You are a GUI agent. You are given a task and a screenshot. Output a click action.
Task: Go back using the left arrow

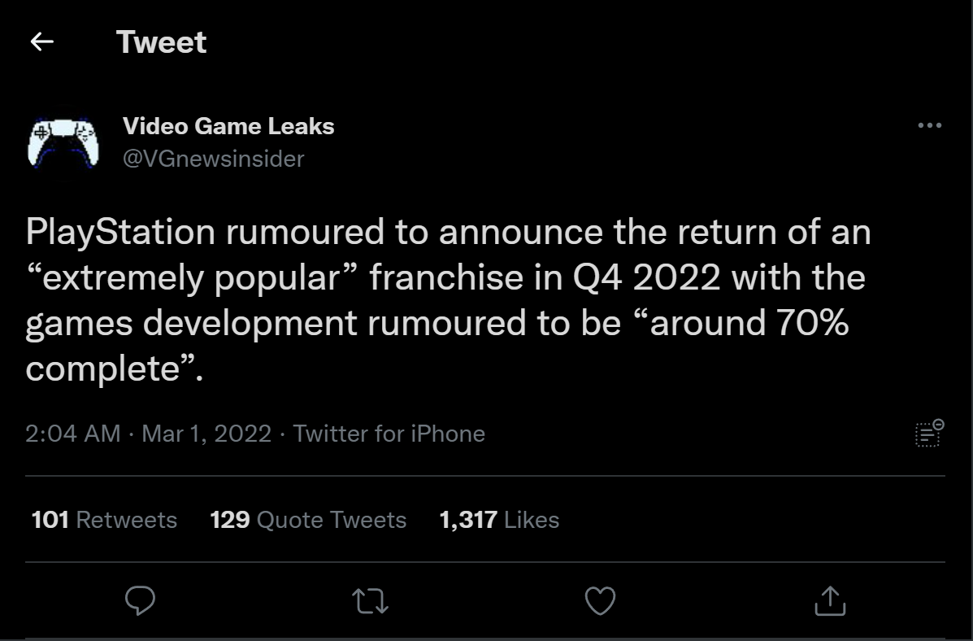point(41,41)
